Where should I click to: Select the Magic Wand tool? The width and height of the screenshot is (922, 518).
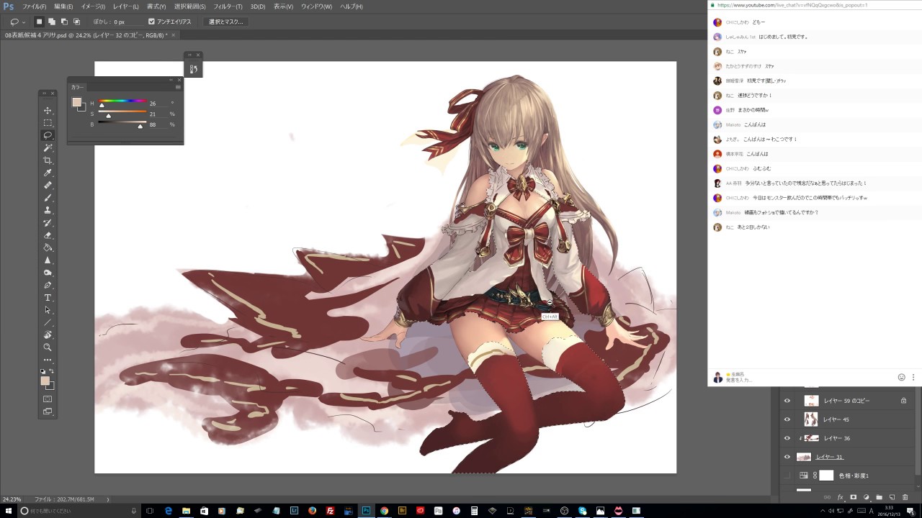pyautogui.click(x=48, y=147)
